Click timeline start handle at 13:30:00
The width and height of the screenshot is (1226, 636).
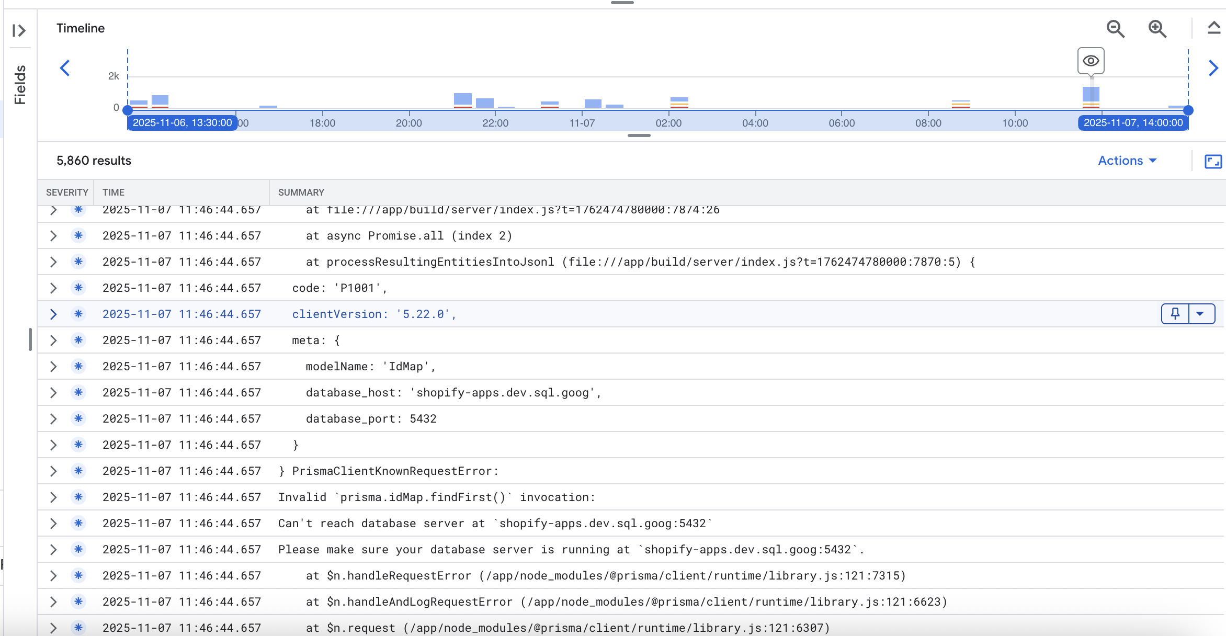pyautogui.click(x=128, y=110)
